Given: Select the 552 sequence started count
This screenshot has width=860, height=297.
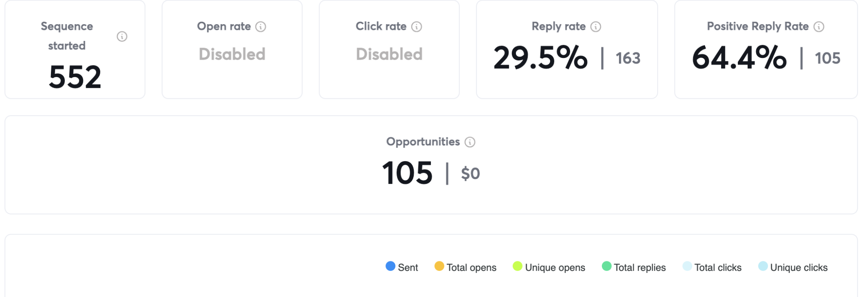Looking at the screenshot, I should pos(75,77).
